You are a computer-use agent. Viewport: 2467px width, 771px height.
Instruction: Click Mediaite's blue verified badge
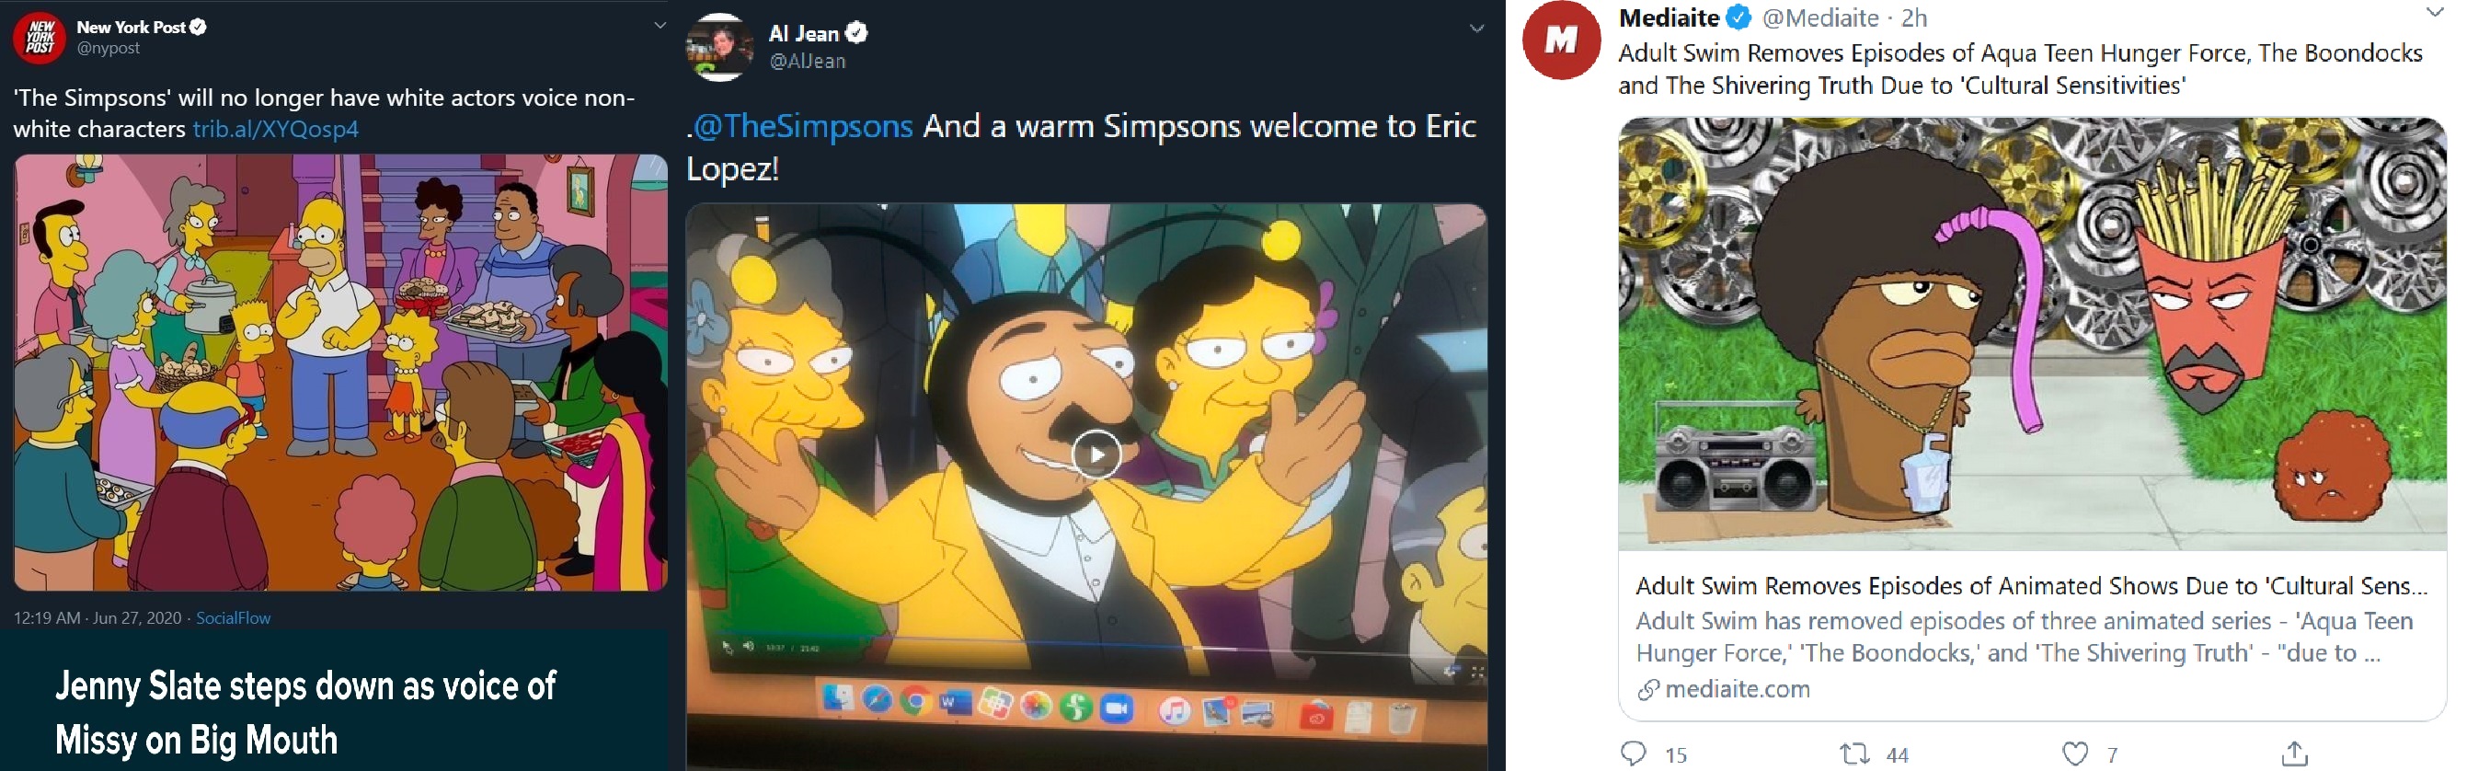[x=1739, y=17]
